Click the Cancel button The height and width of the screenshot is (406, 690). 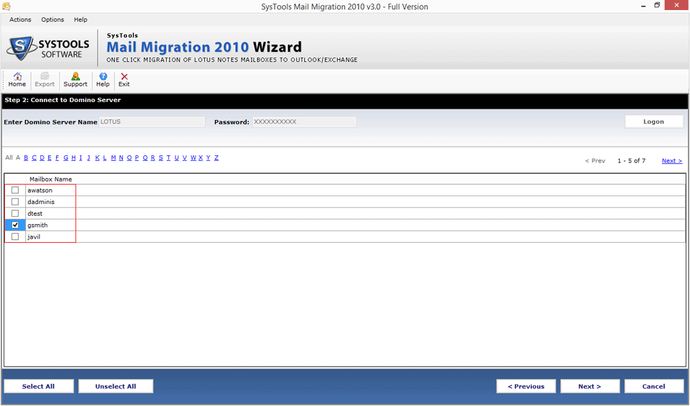pyautogui.click(x=653, y=386)
